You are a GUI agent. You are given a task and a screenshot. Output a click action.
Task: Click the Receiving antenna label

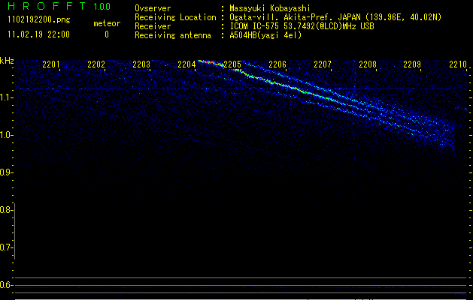[173, 35]
